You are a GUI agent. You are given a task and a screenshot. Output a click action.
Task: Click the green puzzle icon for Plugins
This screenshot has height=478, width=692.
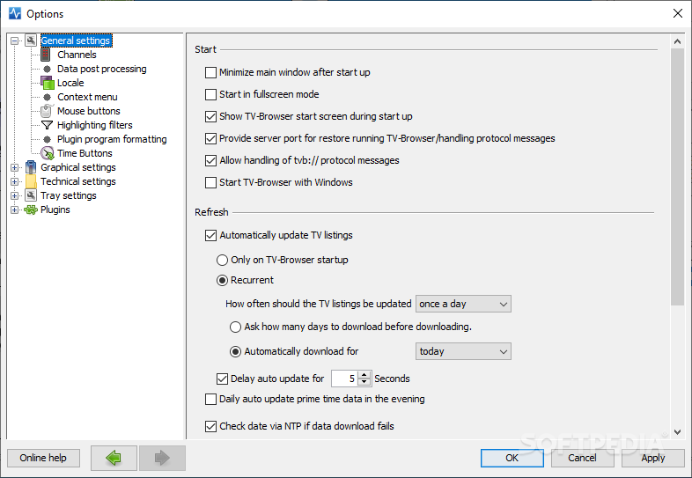click(31, 210)
